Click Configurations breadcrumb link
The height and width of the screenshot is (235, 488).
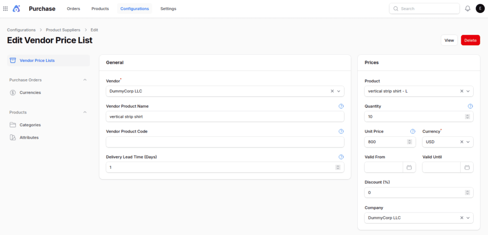(21, 30)
